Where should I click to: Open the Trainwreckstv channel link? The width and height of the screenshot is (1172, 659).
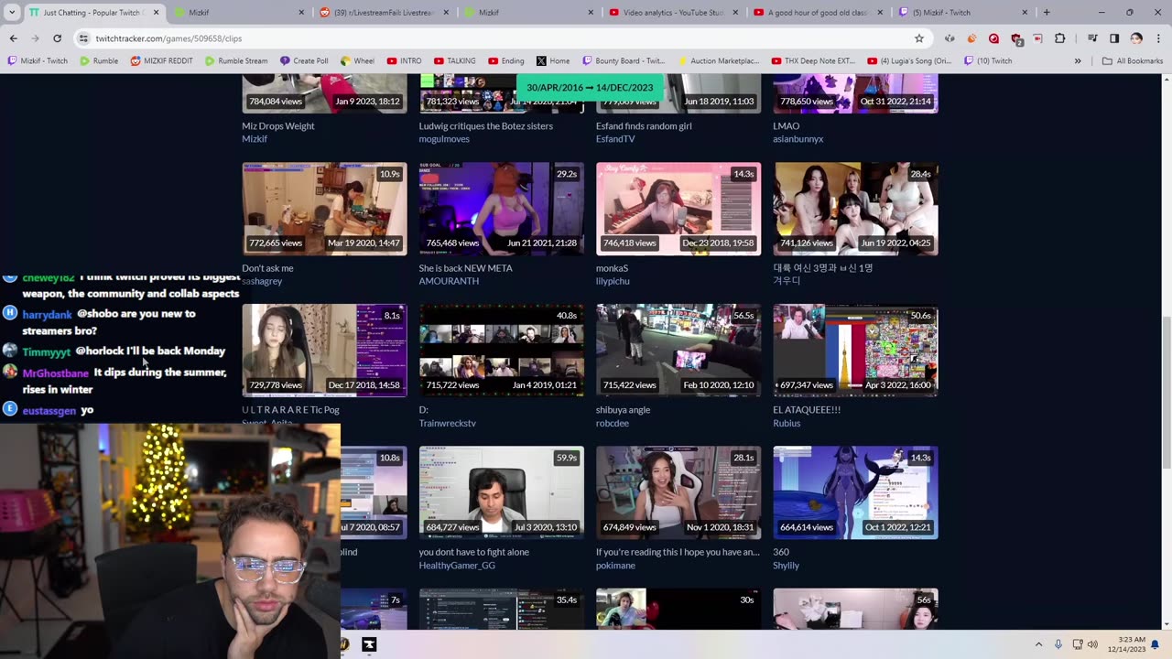pyautogui.click(x=448, y=423)
